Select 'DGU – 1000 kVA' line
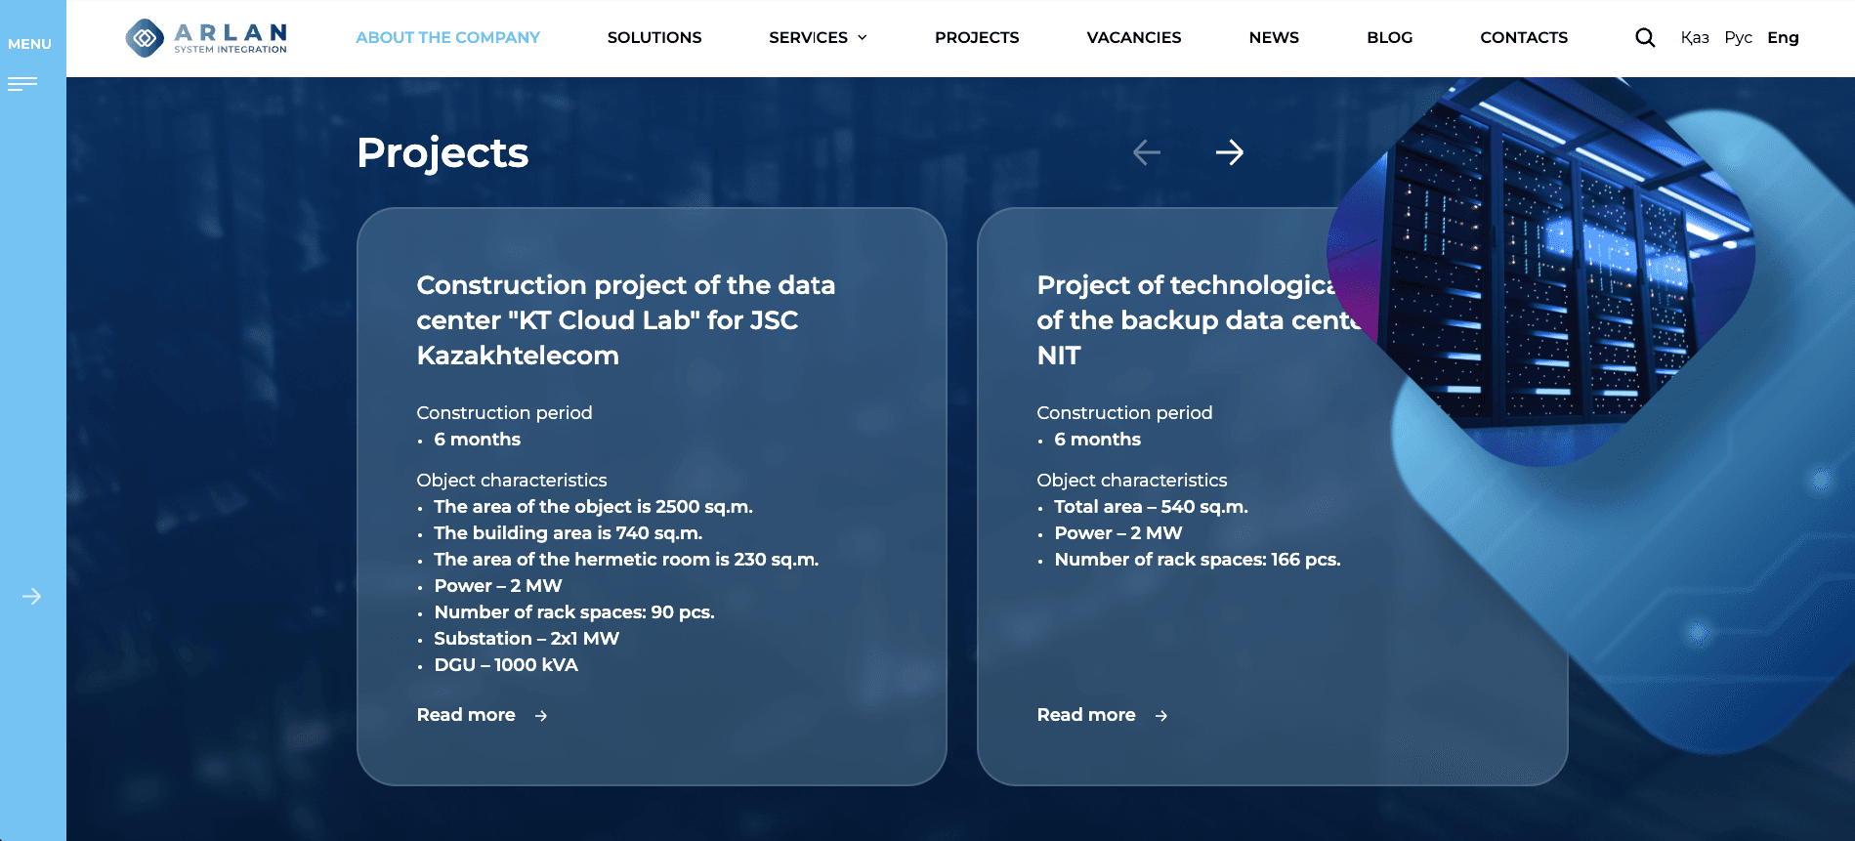The height and width of the screenshot is (841, 1855). pyautogui.click(x=506, y=665)
